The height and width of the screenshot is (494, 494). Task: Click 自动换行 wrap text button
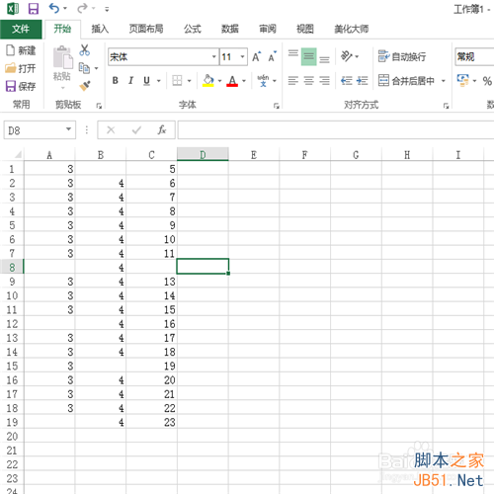[402, 56]
